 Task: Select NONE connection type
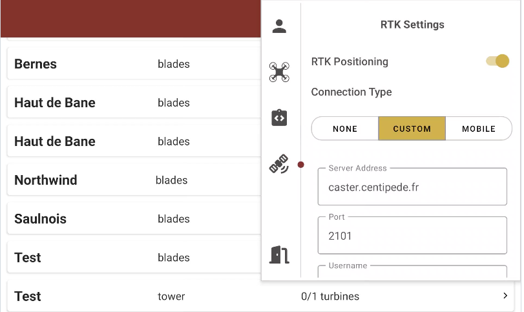click(345, 129)
